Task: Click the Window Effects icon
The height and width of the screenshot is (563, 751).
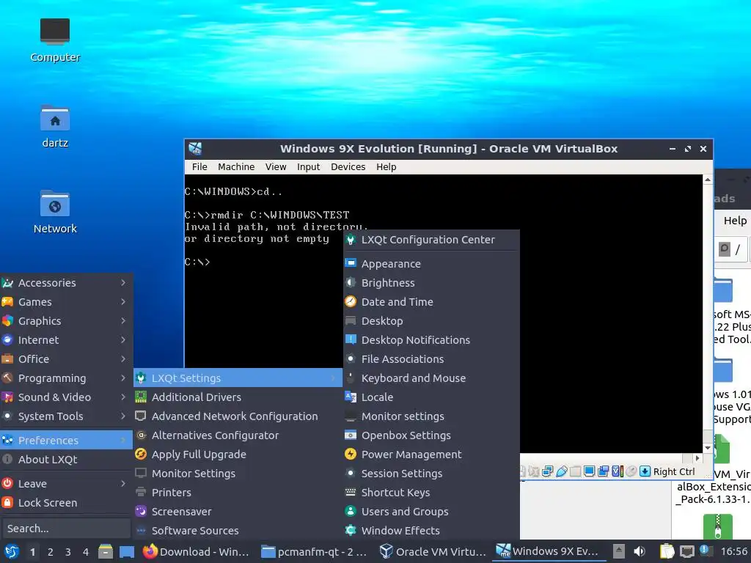Action: (x=351, y=531)
